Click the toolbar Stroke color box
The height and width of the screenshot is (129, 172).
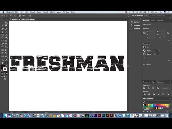5,69
